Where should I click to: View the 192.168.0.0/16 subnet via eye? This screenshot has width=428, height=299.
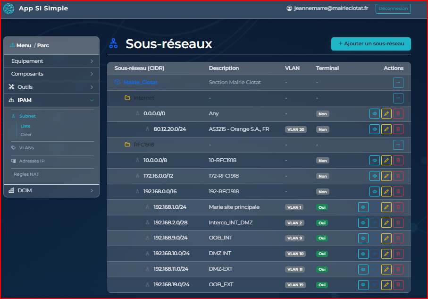(x=375, y=192)
